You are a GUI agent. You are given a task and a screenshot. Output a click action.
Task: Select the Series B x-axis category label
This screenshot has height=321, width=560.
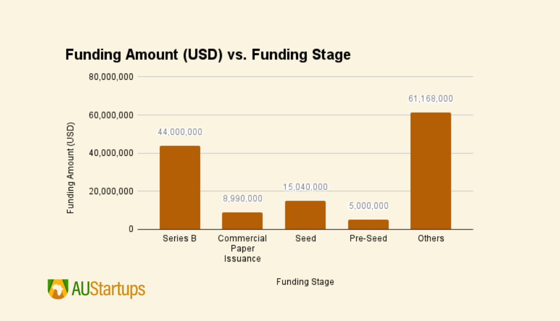180,238
